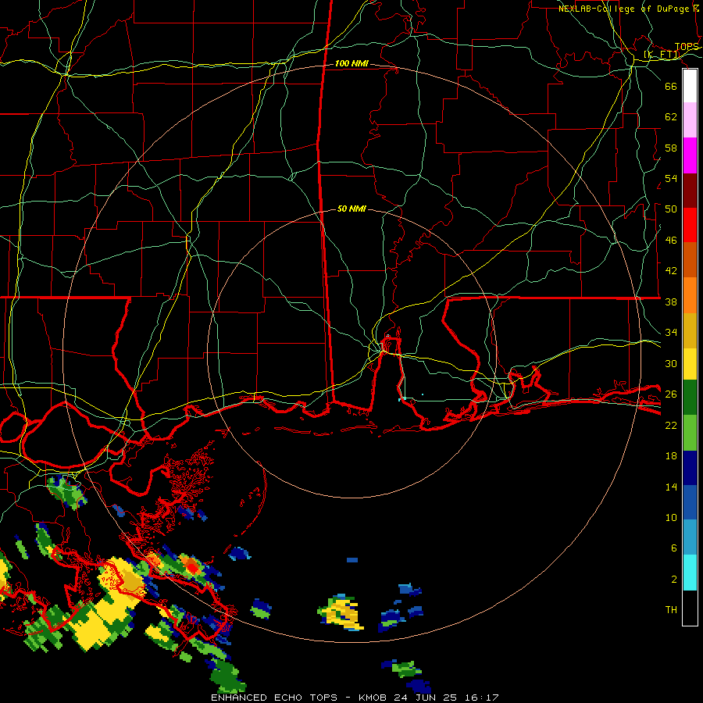
Task: Pick the gold legend swatch
Action: tap(690, 330)
